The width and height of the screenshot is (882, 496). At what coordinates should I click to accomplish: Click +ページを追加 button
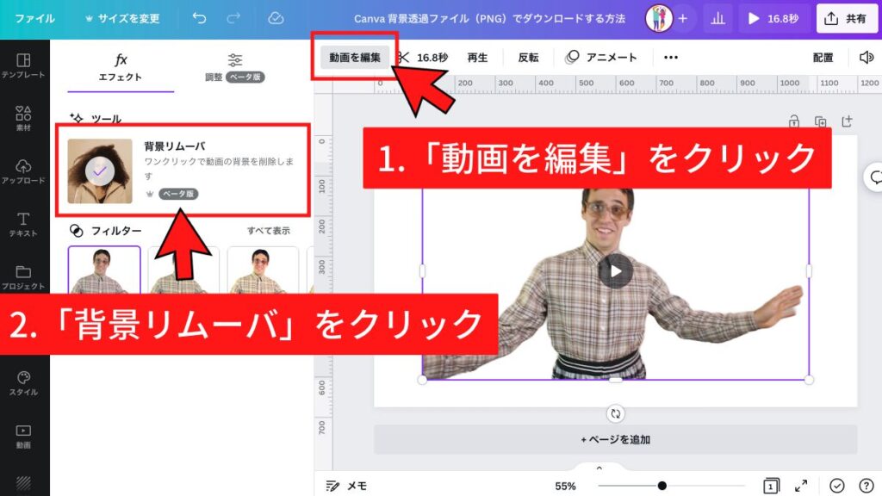pos(615,439)
